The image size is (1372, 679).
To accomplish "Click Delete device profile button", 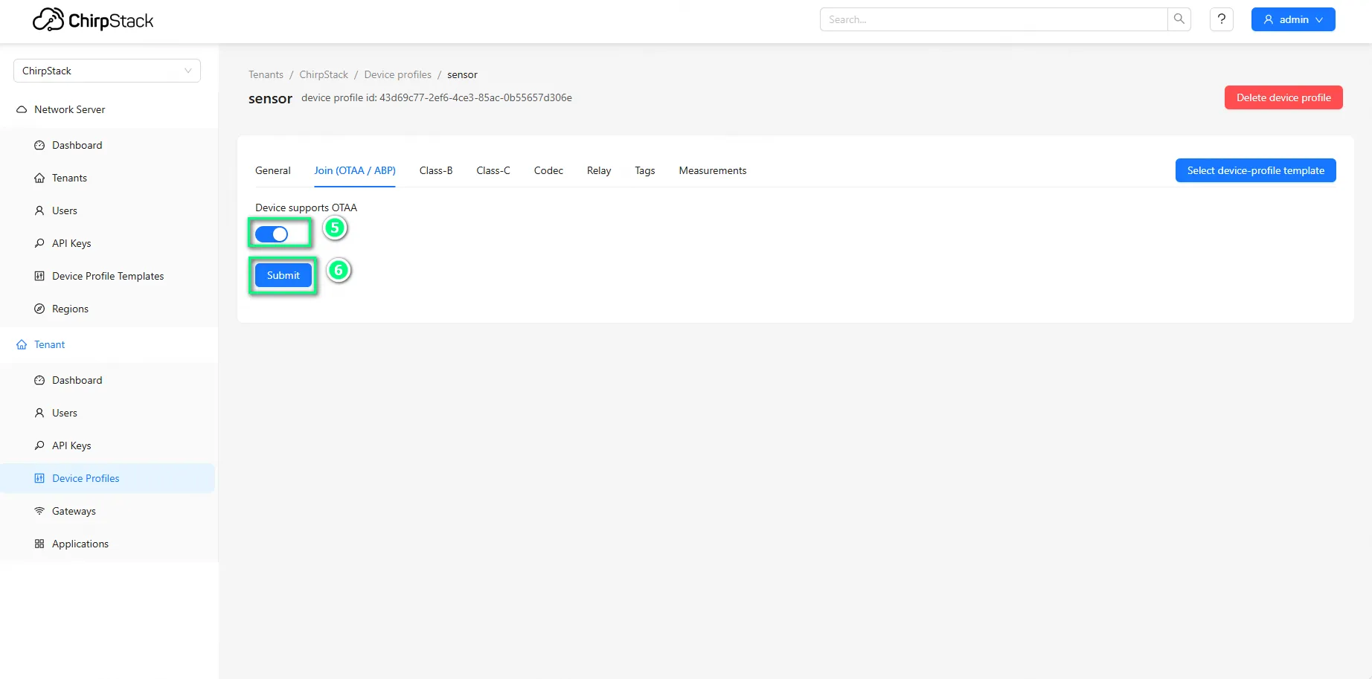I will pyautogui.click(x=1283, y=97).
